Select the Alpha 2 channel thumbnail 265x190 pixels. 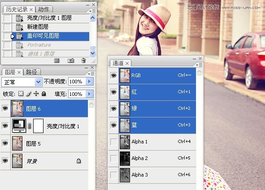coord(125,159)
